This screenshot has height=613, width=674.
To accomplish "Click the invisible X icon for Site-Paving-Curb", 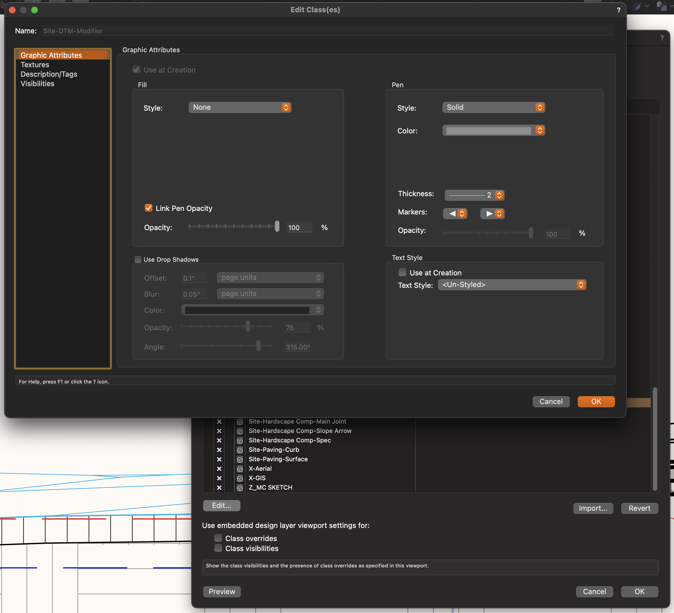I will pyautogui.click(x=219, y=450).
